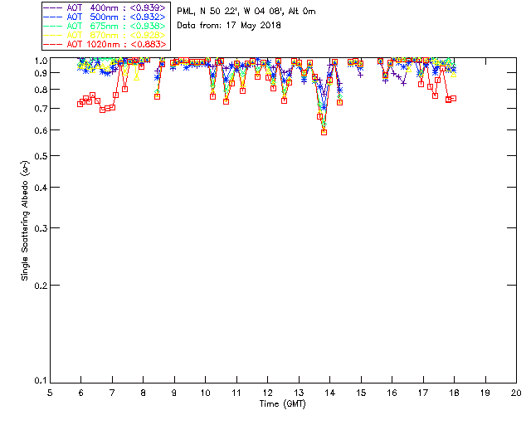Click the x-axis tick label 15
The height and width of the screenshot is (425, 531).
tap(361, 393)
